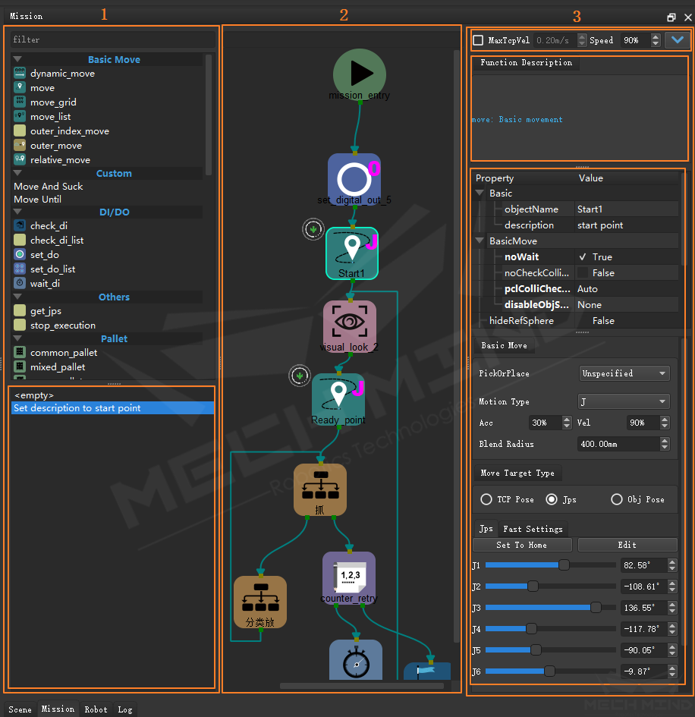The image size is (695, 717).
Task: Select the counter_retry node
Action: click(x=349, y=577)
